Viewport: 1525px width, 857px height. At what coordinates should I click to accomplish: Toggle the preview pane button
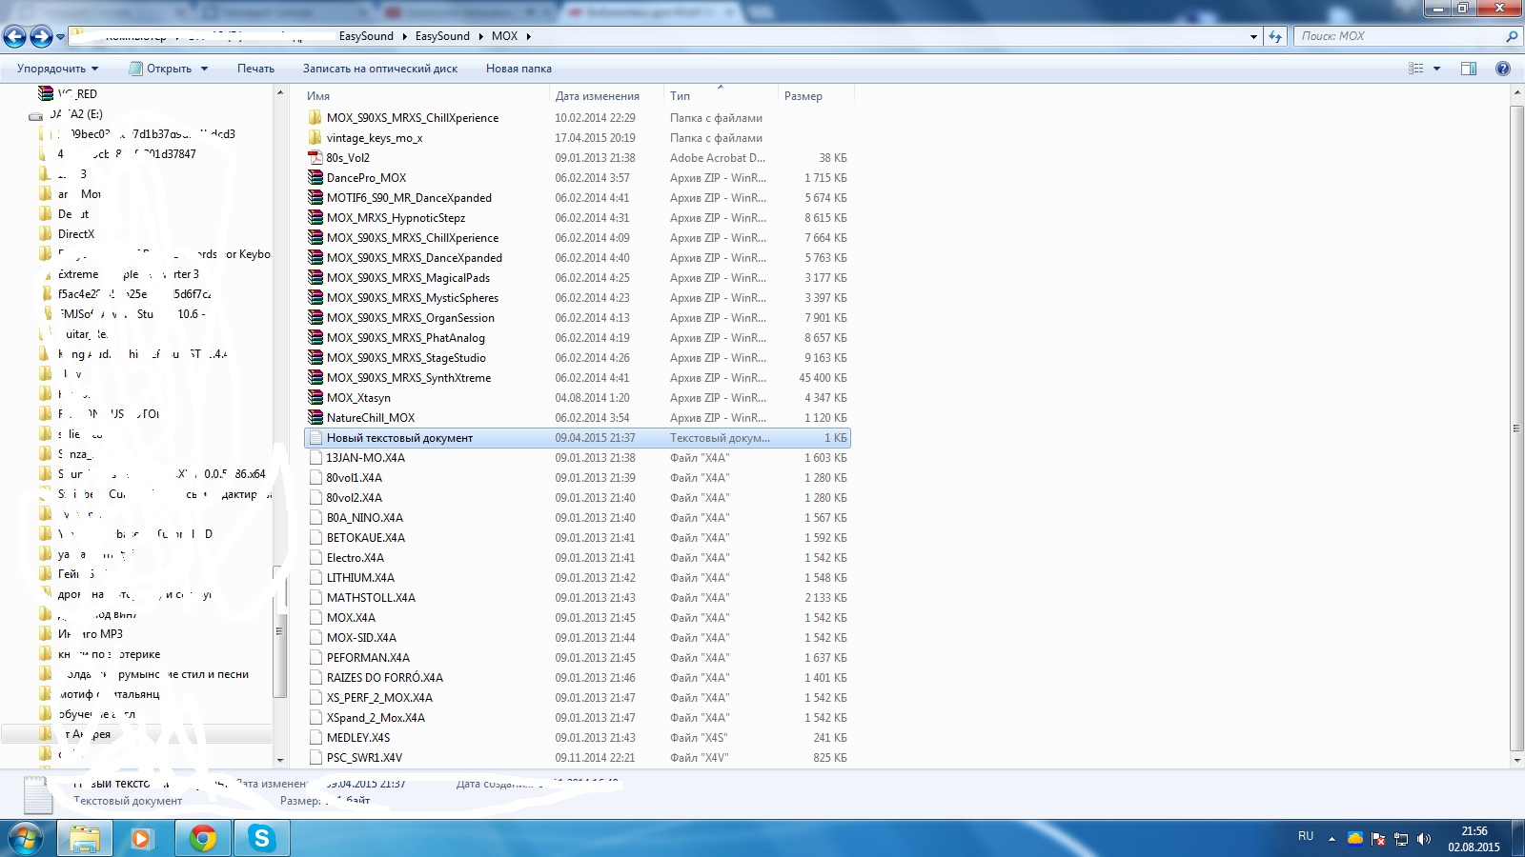pyautogui.click(x=1469, y=69)
